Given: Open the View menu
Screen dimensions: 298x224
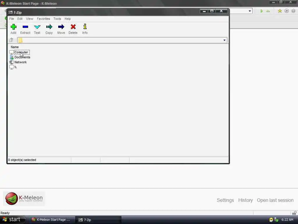Looking at the screenshot, I should (30, 19).
